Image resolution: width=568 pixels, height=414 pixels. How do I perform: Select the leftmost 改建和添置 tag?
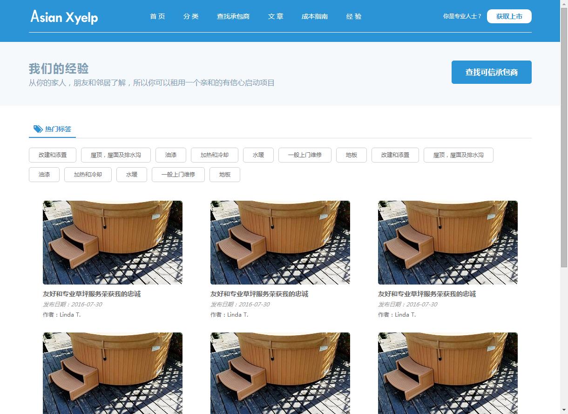click(53, 155)
